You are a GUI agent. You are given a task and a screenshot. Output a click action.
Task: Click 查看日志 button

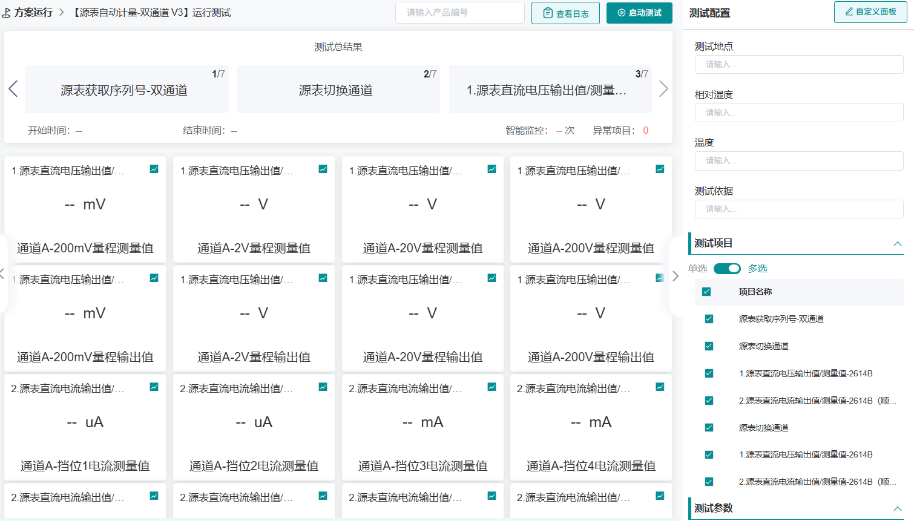pos(565,13)
